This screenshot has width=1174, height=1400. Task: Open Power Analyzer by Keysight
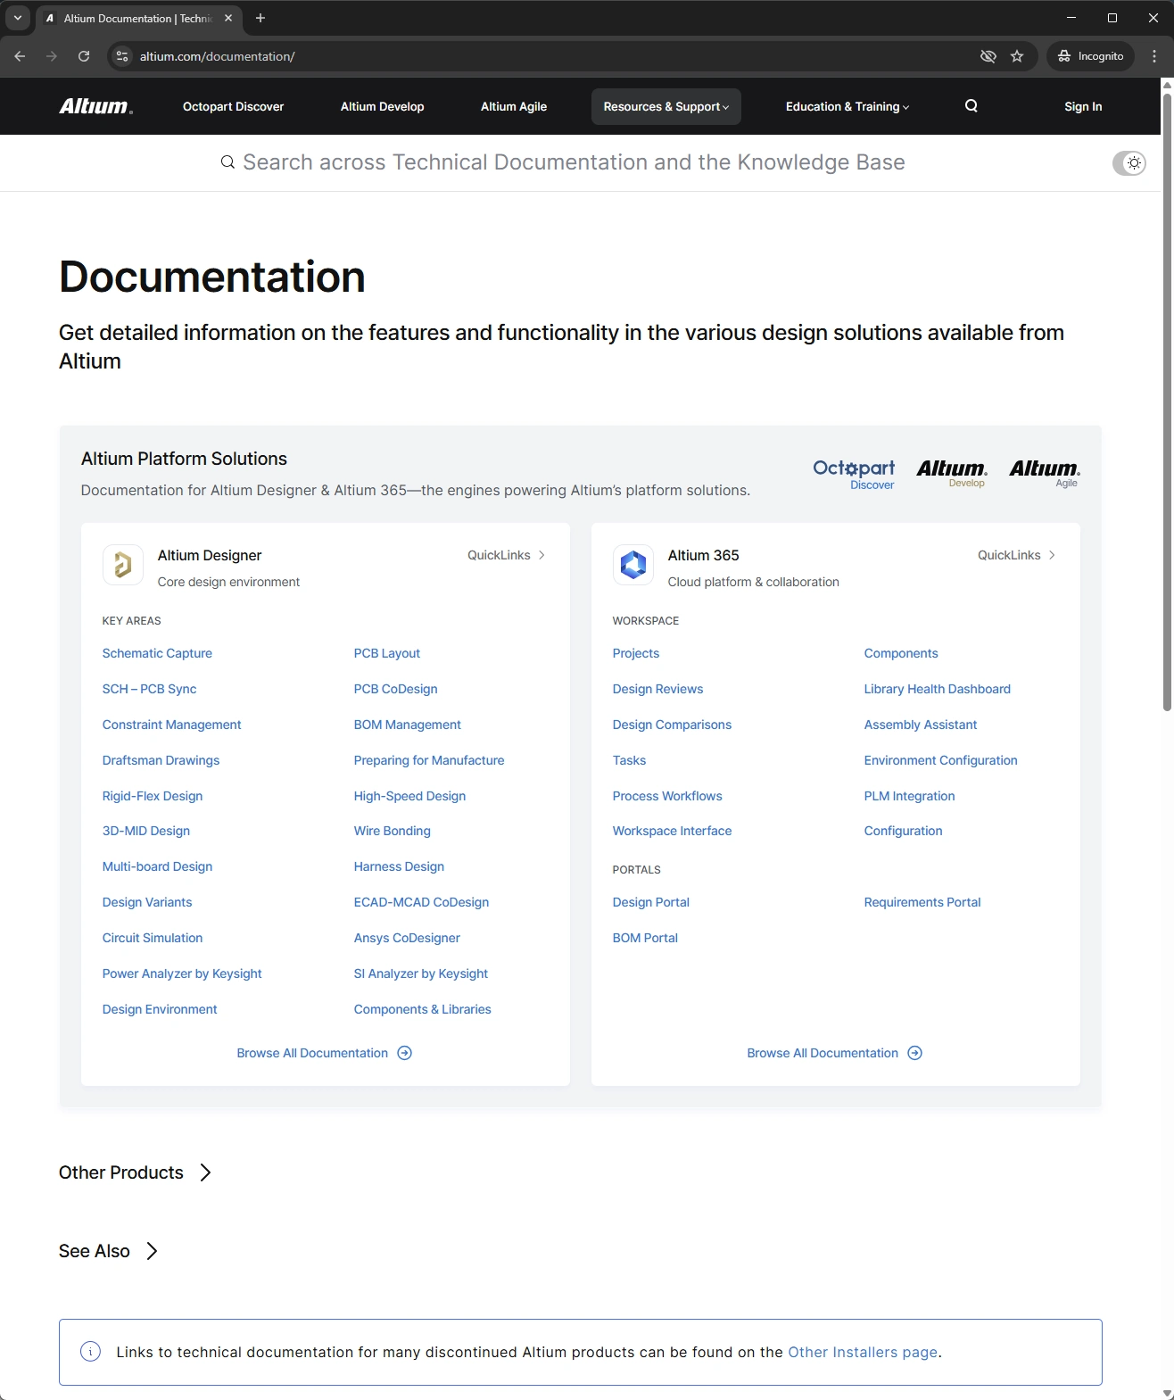click(182, 973)
